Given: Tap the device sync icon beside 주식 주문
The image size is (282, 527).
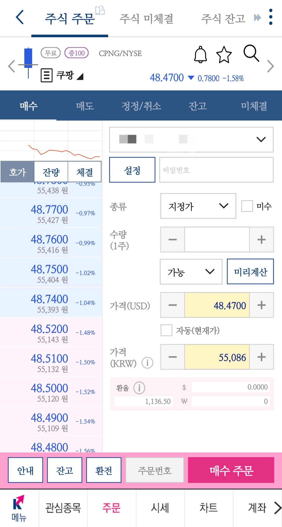Looking at the screenshot, I should 100,10.
